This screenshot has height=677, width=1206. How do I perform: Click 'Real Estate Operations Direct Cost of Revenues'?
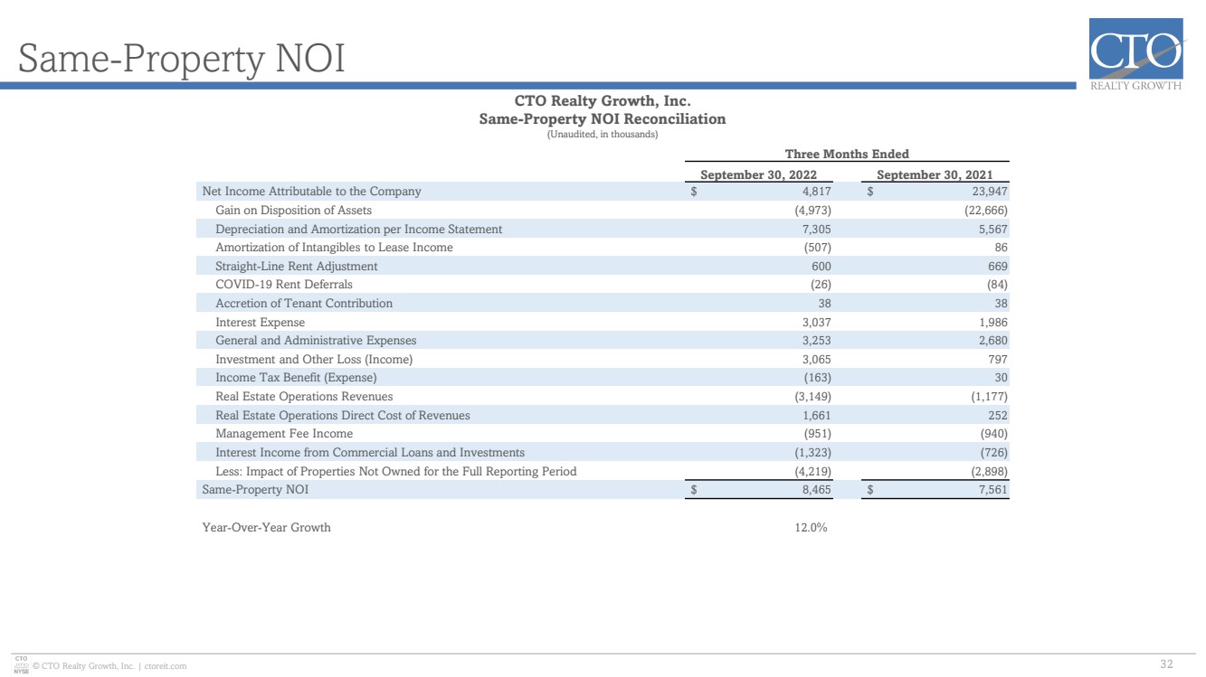point(343,415)
